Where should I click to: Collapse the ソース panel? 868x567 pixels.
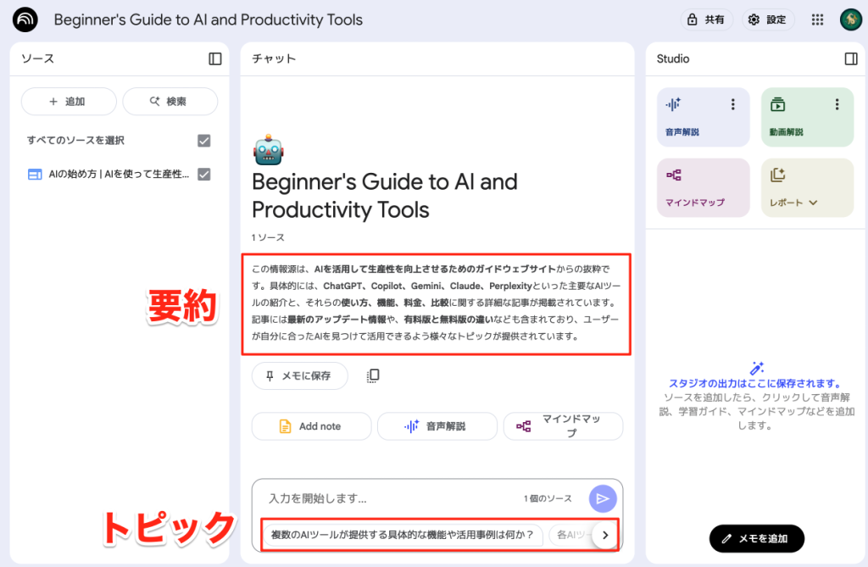[x=214, y=58]
